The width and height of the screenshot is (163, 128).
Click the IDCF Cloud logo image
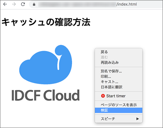click(46, 73)
